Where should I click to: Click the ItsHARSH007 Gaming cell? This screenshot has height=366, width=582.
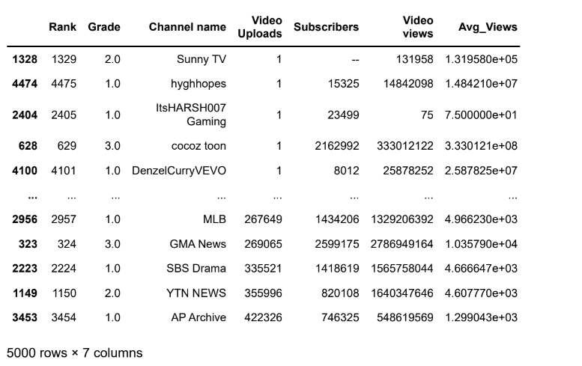pos(191,115)
